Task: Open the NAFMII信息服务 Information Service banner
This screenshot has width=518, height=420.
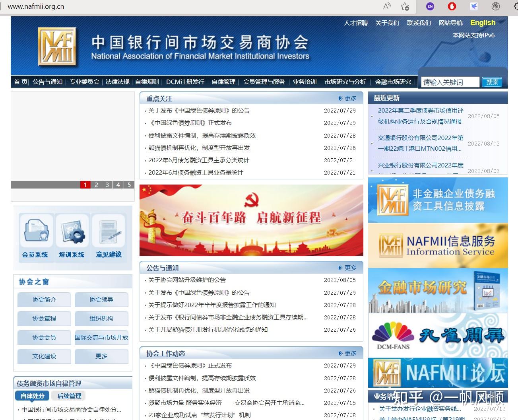Action: 437,245
